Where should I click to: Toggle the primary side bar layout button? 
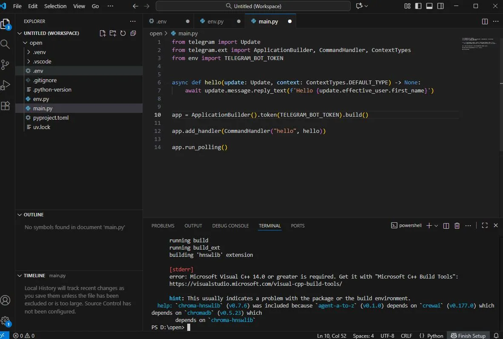[419, 6]
